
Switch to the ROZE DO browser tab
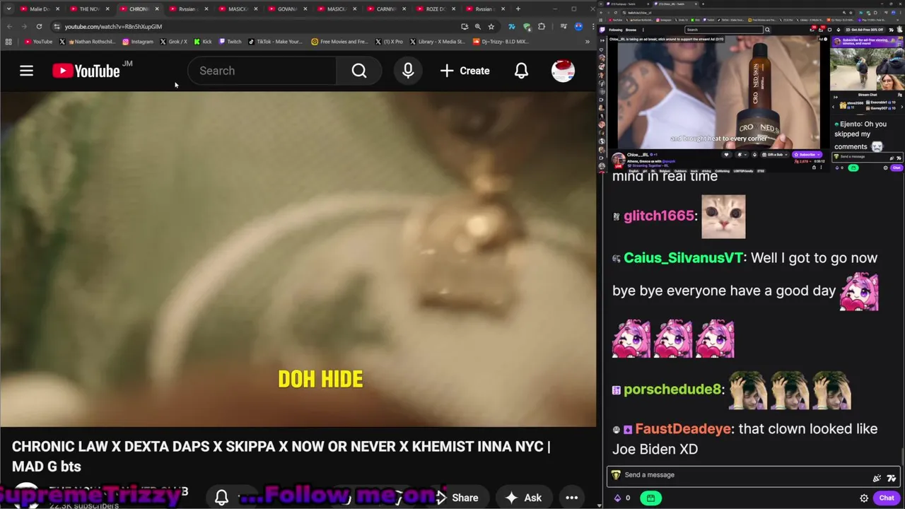pos(435,9)
